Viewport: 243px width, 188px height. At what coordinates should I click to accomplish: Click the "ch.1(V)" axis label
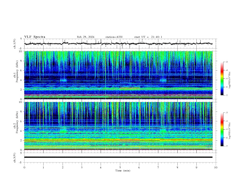[15, 44]
